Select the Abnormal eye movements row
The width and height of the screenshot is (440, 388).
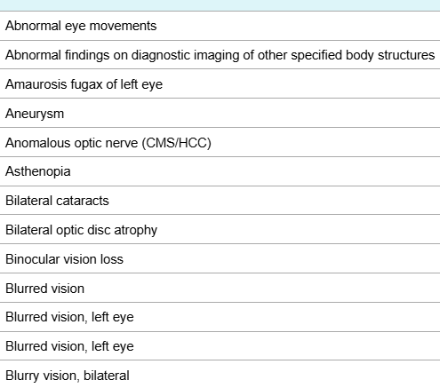coord(220,26)
